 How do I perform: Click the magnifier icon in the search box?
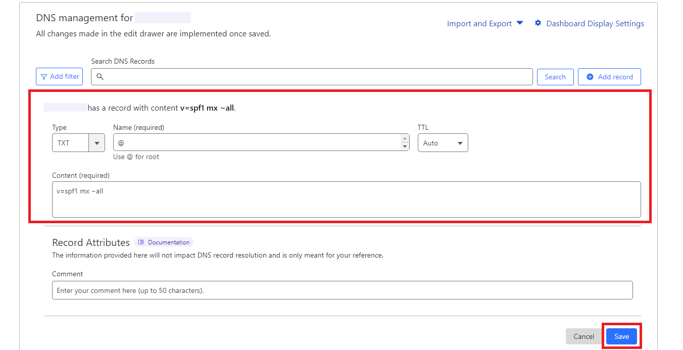pyautogui.click(x=100, y=77)
